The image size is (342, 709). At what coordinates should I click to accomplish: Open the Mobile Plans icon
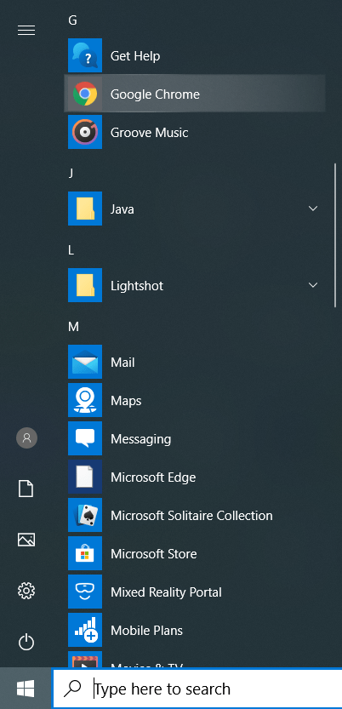(x=85, y=630)
